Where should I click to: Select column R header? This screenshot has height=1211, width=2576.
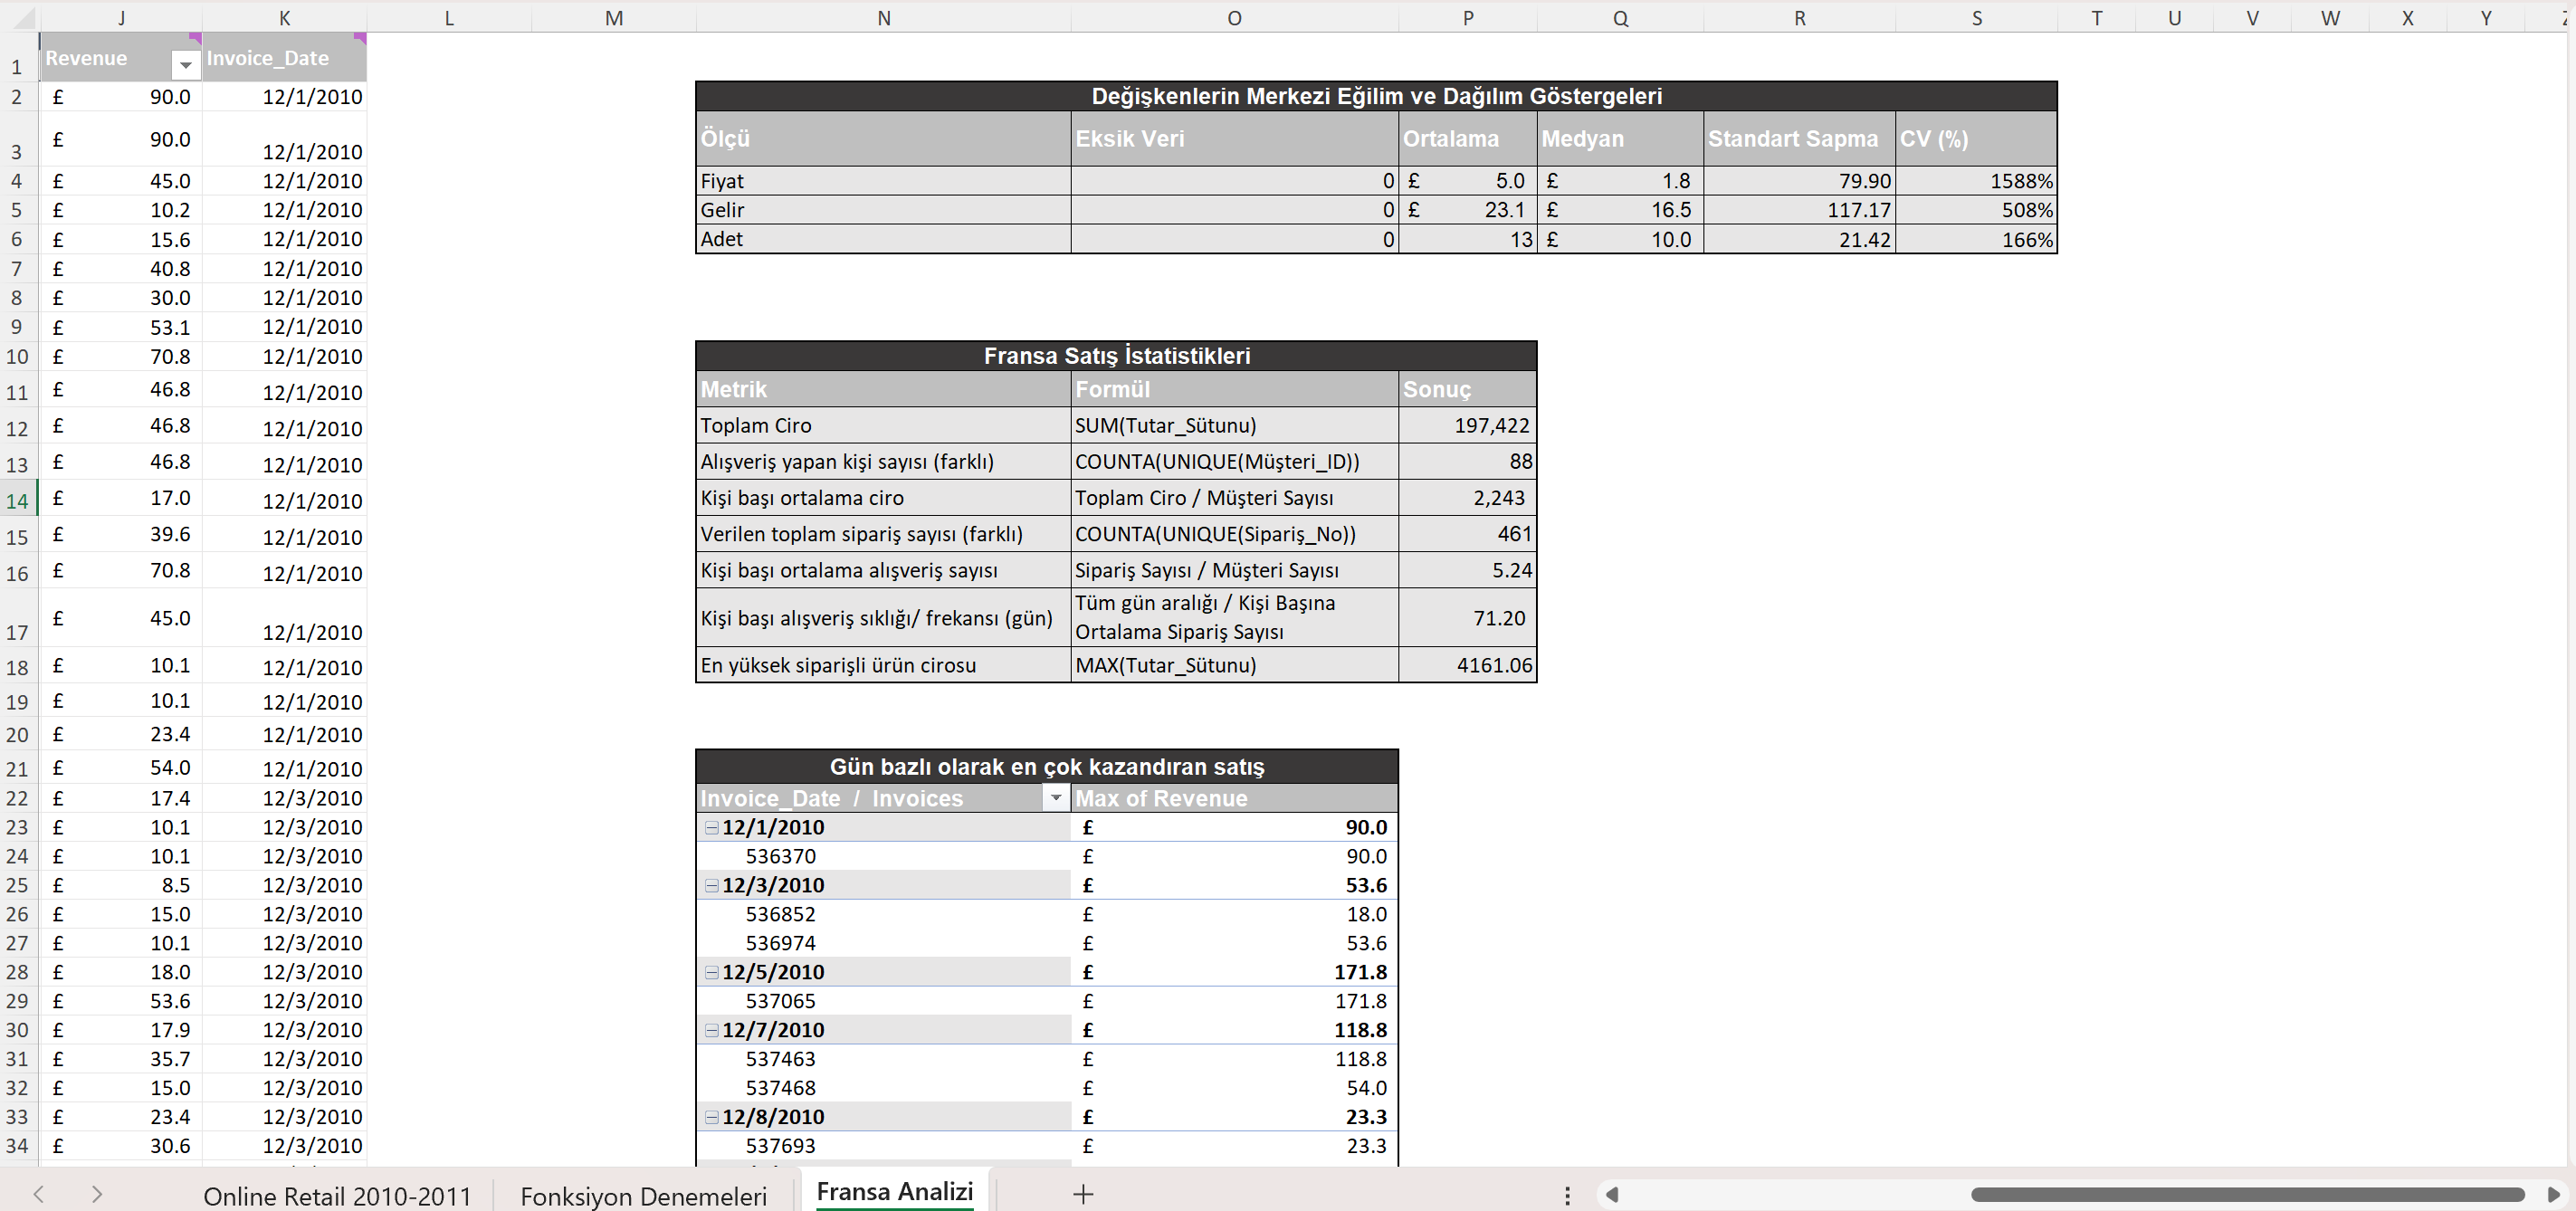[x=1799, y=17]
